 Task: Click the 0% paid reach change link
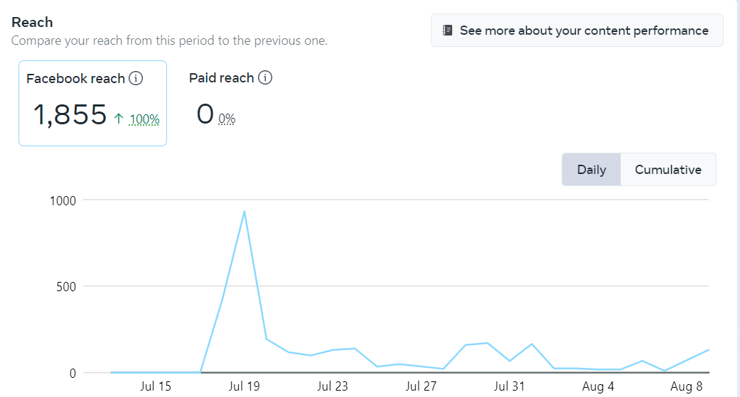pyautogui.click(x=227, y=119)
